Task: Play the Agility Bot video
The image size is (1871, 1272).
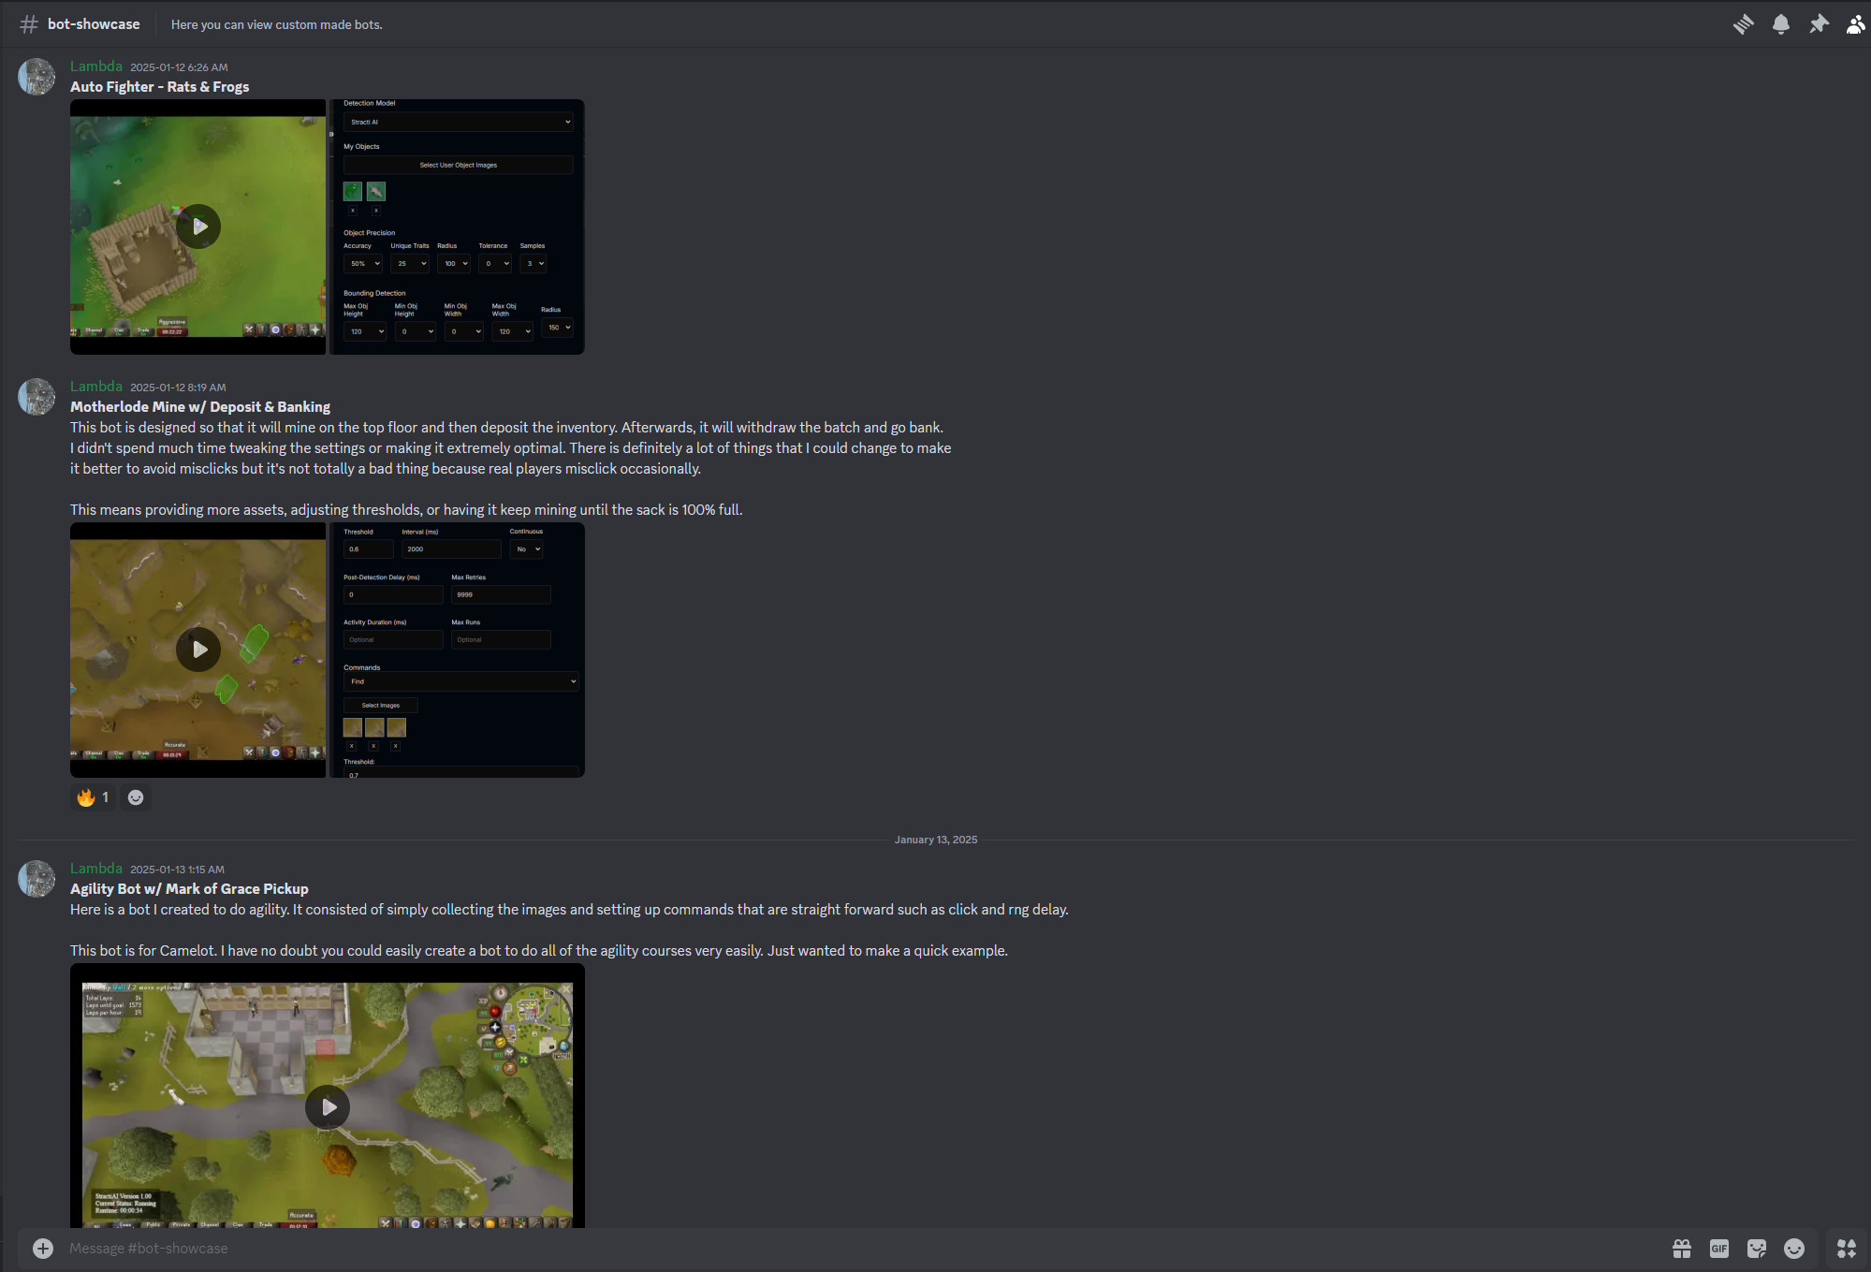Action: pos(328,1107)
